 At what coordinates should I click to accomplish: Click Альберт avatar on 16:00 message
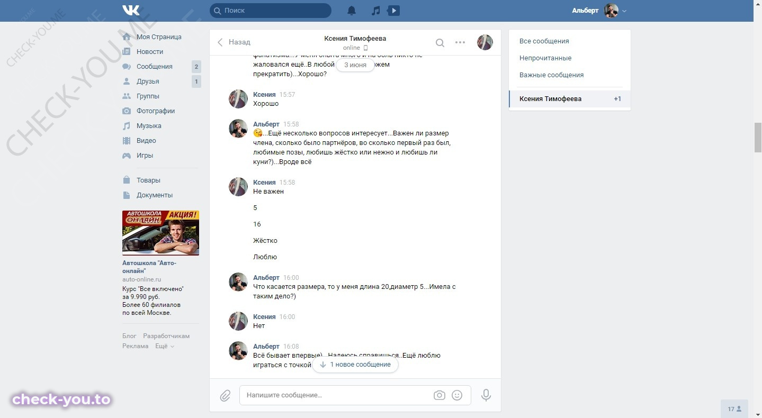[238, 282]
